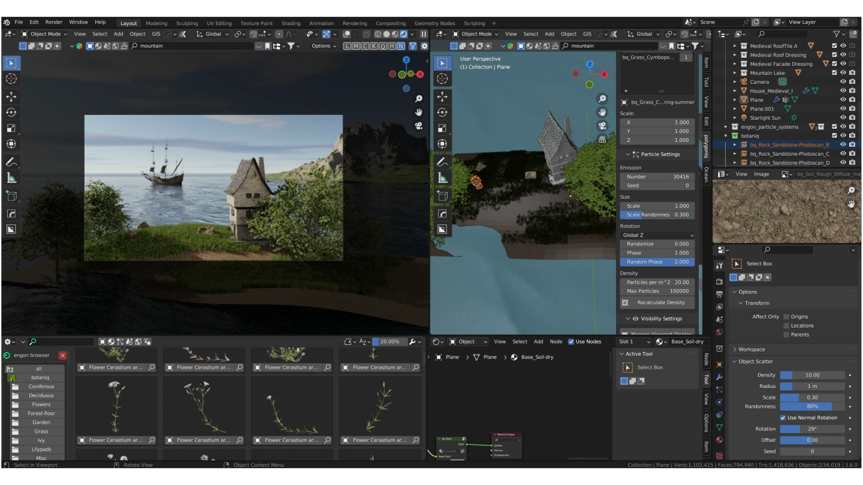Switch perspective/orthographic in right viewport
This screenshot has width=863, height=485.
click(x=602, y=139)
